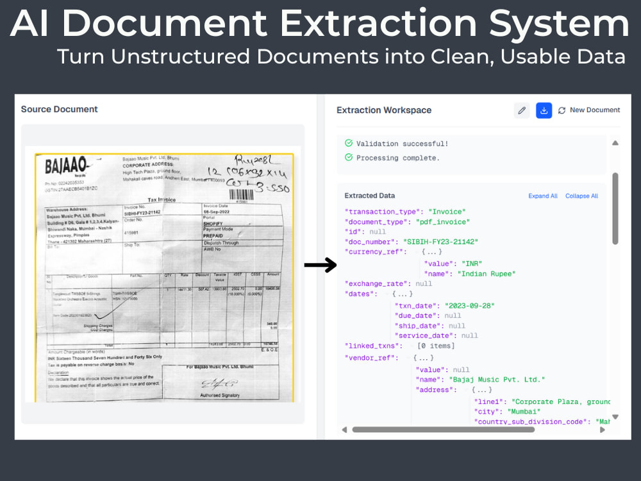This screenshot has height=481, width=641.
Task: Select the "SIBIH-FY23-21142" doc_number value
Action: coord(440,242)
